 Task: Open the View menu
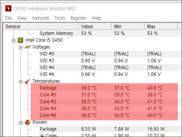point(22,18)
